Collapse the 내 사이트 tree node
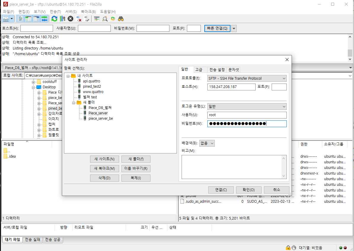This screenshot has height=251, width=354. pyautogui.click(x=68, y=76)
